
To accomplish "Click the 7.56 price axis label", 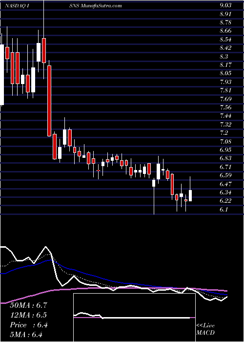I will pos(225,107).
